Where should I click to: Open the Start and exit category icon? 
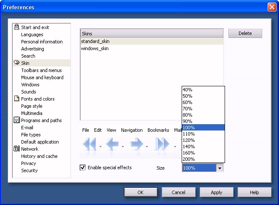(x=16, y=27)
